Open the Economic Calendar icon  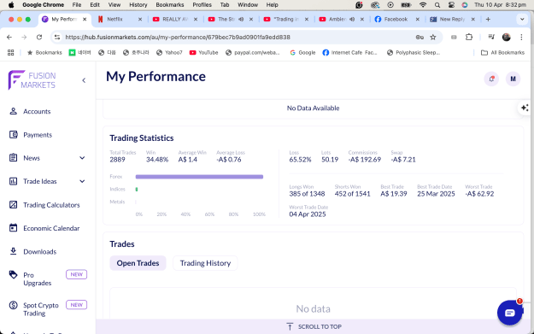[x=14, y=228]
